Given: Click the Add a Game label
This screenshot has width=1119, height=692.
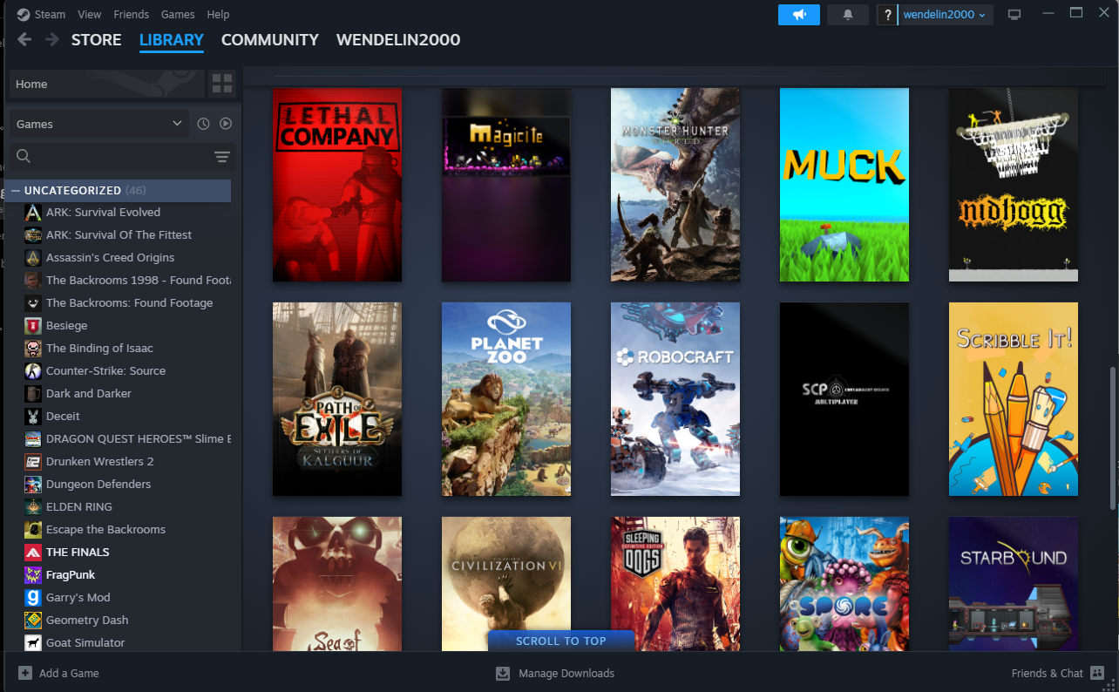Looking at the screenshot, I should (69, 673).
